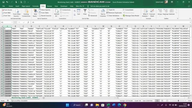Switch to Normal view in status bar
The width and height of the screenshot is (192, 108).
pos(157,101)
